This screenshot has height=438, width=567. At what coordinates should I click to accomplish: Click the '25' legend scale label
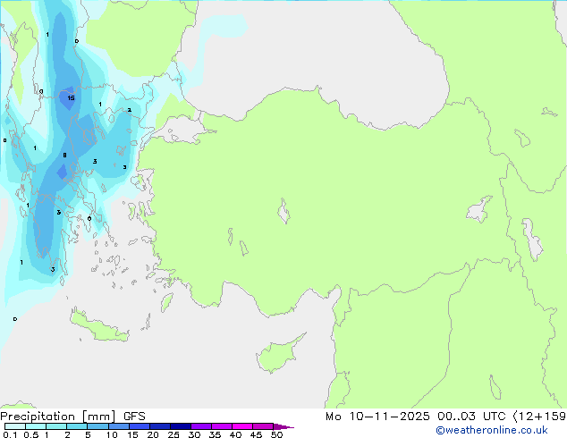[173, 434]
